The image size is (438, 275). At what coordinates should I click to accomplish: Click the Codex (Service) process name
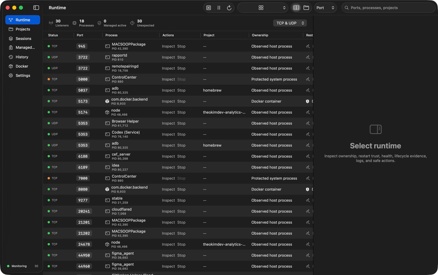click(x=126, y=132)
